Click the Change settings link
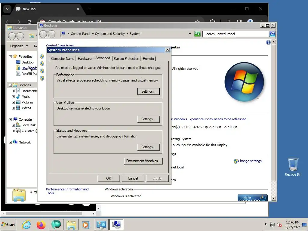The width and height of the screenshot is (308, 231). point(250,161)
